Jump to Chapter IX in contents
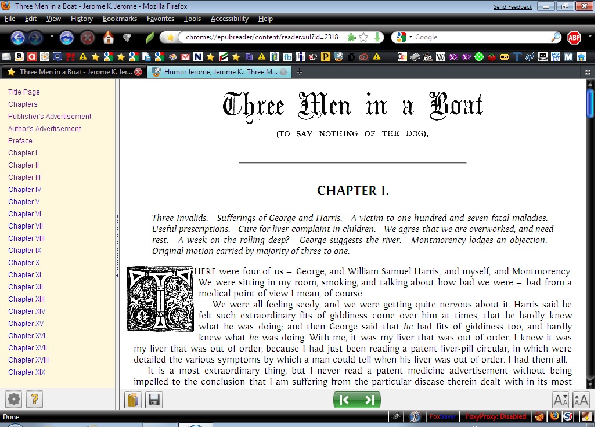 [x=25, y=251]
